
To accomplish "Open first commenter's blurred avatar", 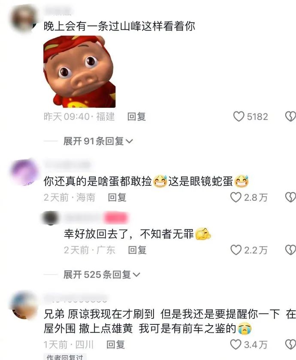I will (23, 18).
